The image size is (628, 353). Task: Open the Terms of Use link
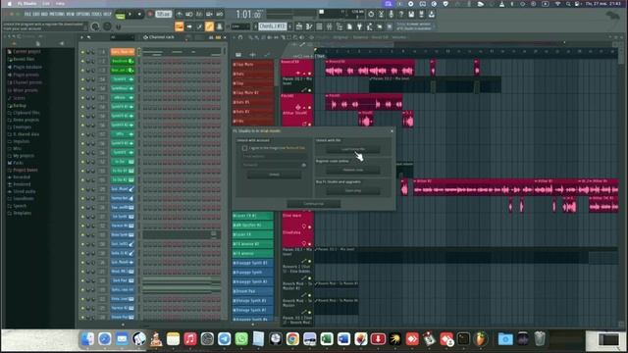[295, 148]
